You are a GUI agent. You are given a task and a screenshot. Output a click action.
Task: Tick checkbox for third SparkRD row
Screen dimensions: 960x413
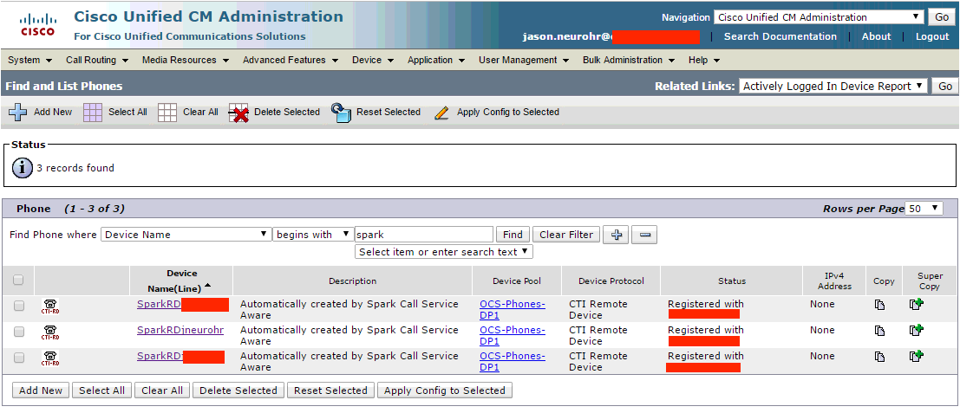pos(19,358)
